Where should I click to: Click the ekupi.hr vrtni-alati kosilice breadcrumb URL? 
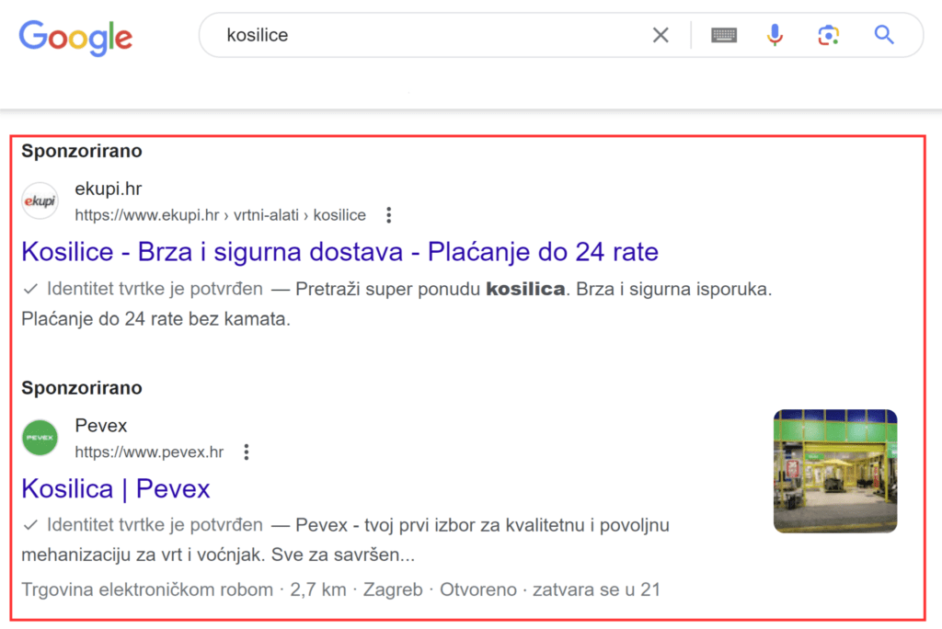point(220,215)
